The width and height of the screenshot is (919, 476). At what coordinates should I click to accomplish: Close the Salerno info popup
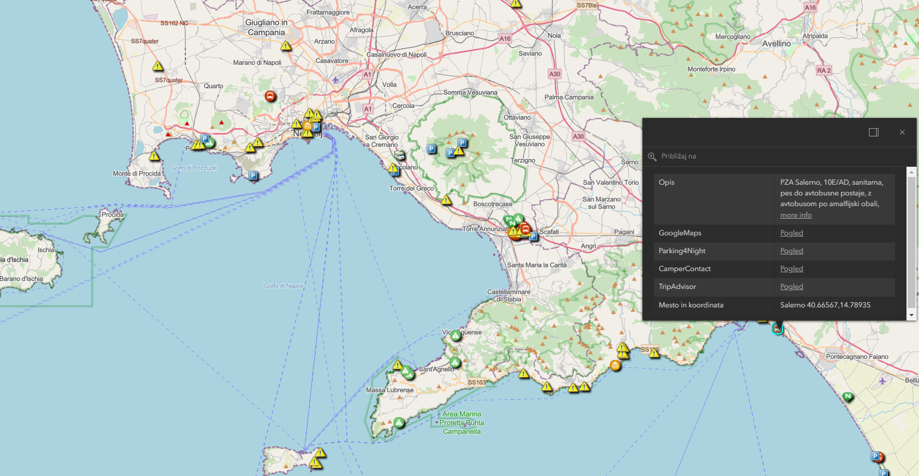(x=902, y=132)
